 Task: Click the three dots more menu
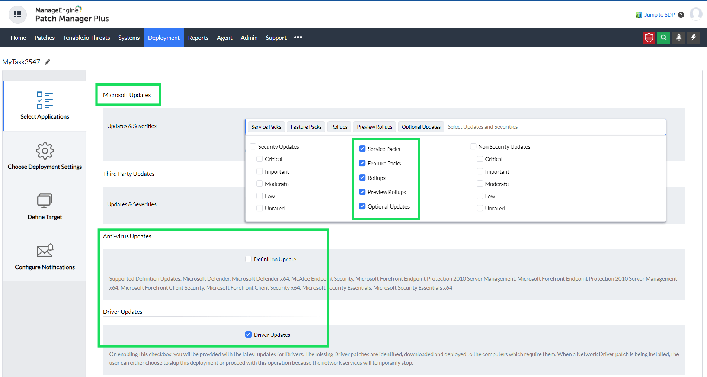pos(298,38)
